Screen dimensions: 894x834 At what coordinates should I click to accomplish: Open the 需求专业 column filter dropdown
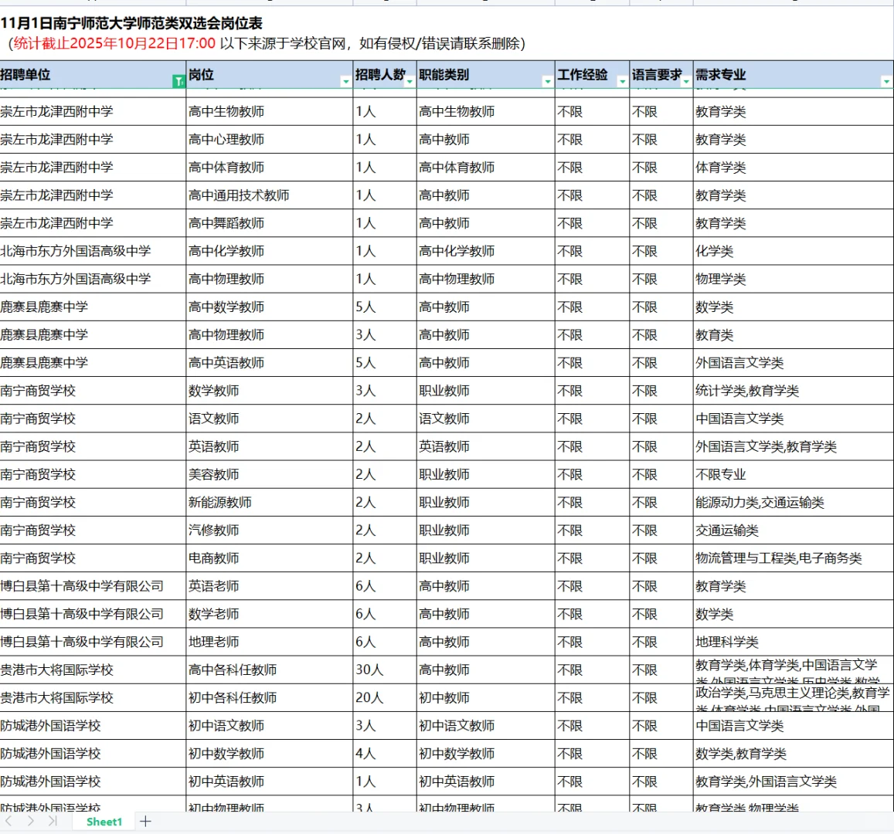pyautogui.click(x=886, y=81)
